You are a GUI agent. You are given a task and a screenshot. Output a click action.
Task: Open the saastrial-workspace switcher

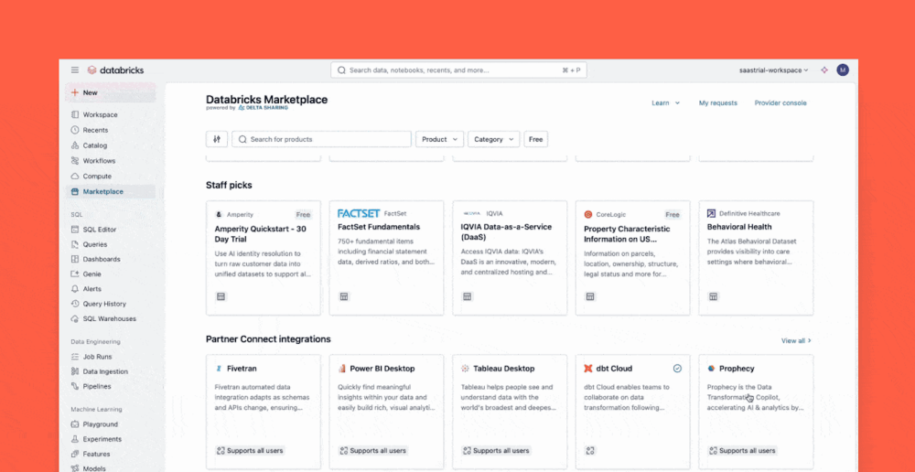(774, 70)
